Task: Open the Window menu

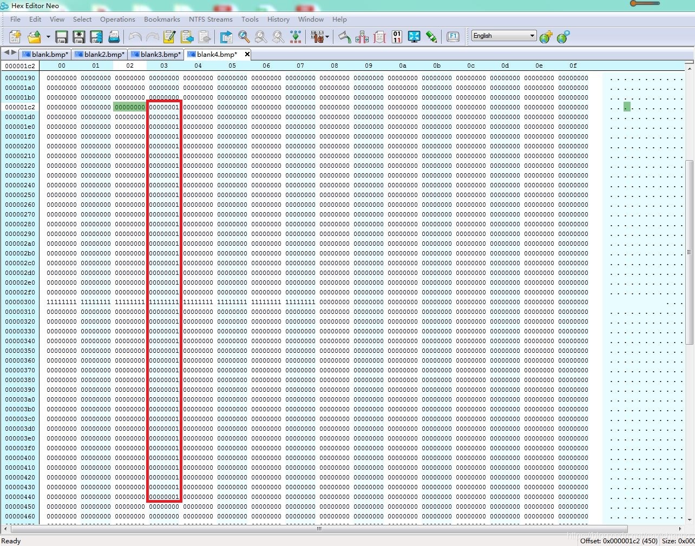Action: pyautogui.click(x=311, y=19)
